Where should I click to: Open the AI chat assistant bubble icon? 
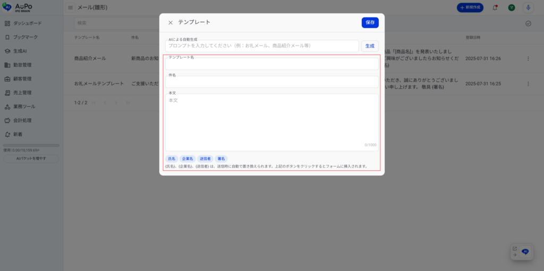(525, 252)
